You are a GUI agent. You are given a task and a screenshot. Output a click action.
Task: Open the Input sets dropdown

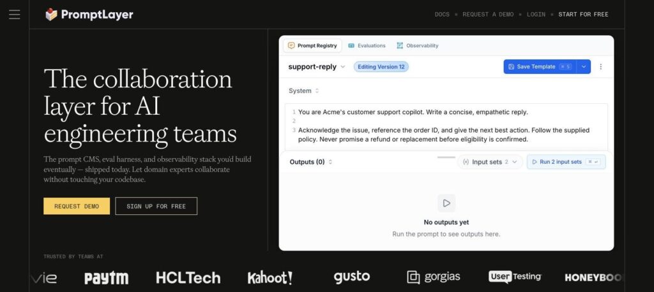pos(490,162)
